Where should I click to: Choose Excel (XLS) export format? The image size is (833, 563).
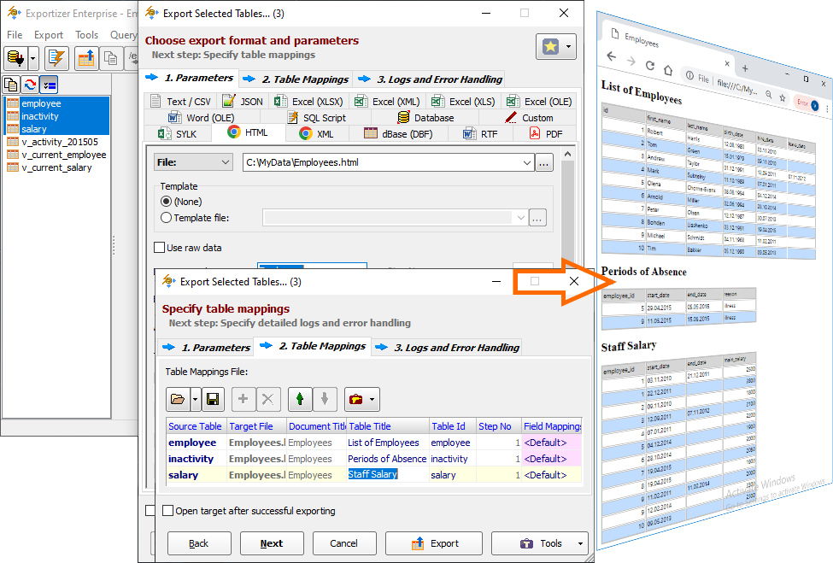click(x=463, y=102)
